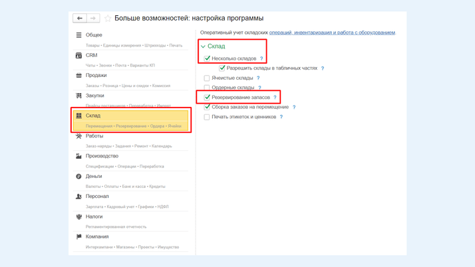475x267 pixels.
Task: Toggle the Несколько складов checkbox
Action: [x=207, y=58]
